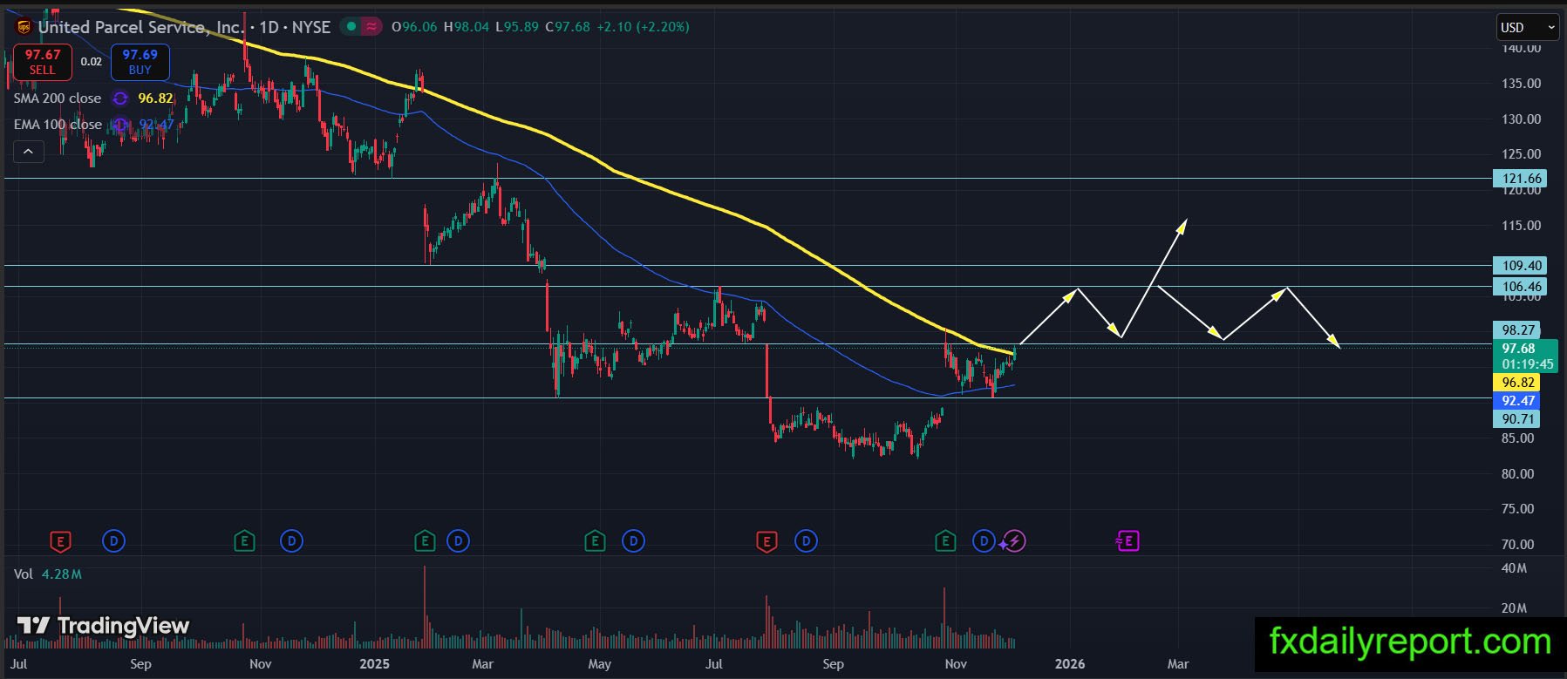Click the NYSE exchange label in header

click(311, 27)
